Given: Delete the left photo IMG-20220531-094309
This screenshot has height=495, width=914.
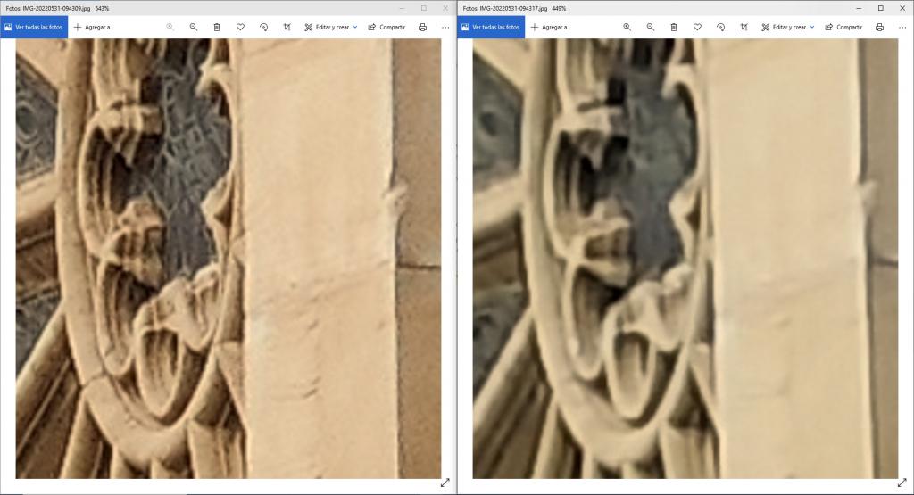Looking at the screenshot, I should (217, 27).
